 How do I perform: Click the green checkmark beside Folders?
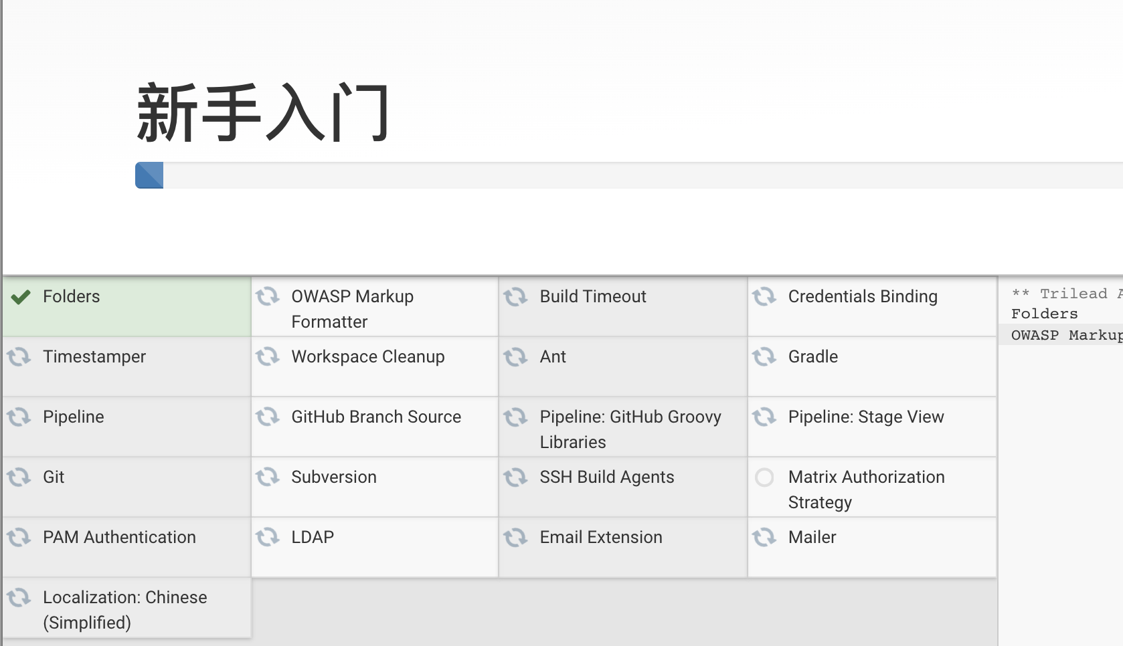[x=21, y=297]
